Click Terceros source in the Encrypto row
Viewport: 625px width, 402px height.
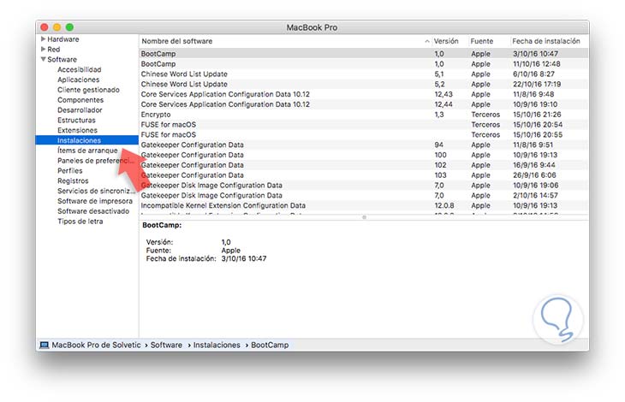point(485,115)
